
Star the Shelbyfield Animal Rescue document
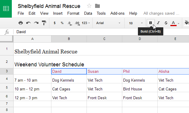[x=89, y=6]
